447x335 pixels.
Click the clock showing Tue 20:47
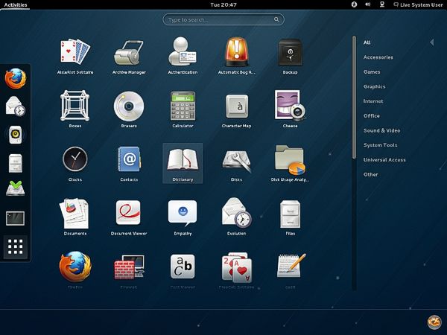click(x=223, y=5)
